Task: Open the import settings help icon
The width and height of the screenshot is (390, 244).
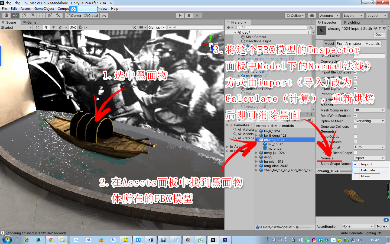Action: 376,28
